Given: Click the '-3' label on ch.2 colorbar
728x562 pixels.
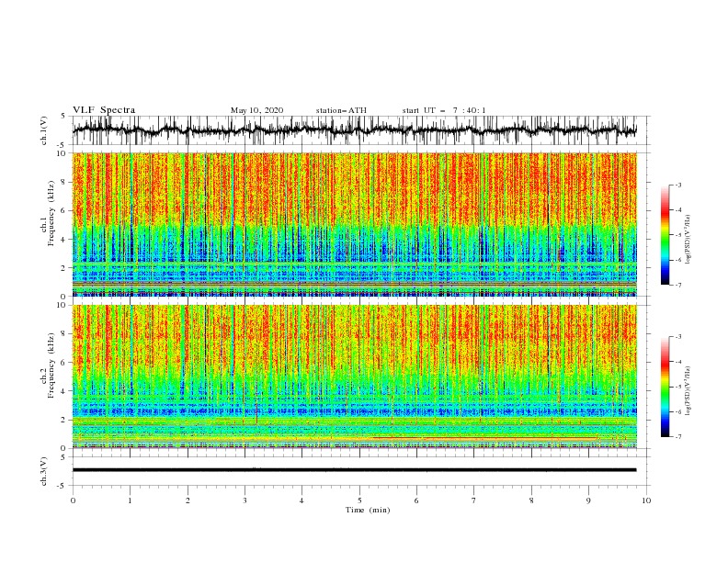Looking at the screenshot, I should 677,337.
